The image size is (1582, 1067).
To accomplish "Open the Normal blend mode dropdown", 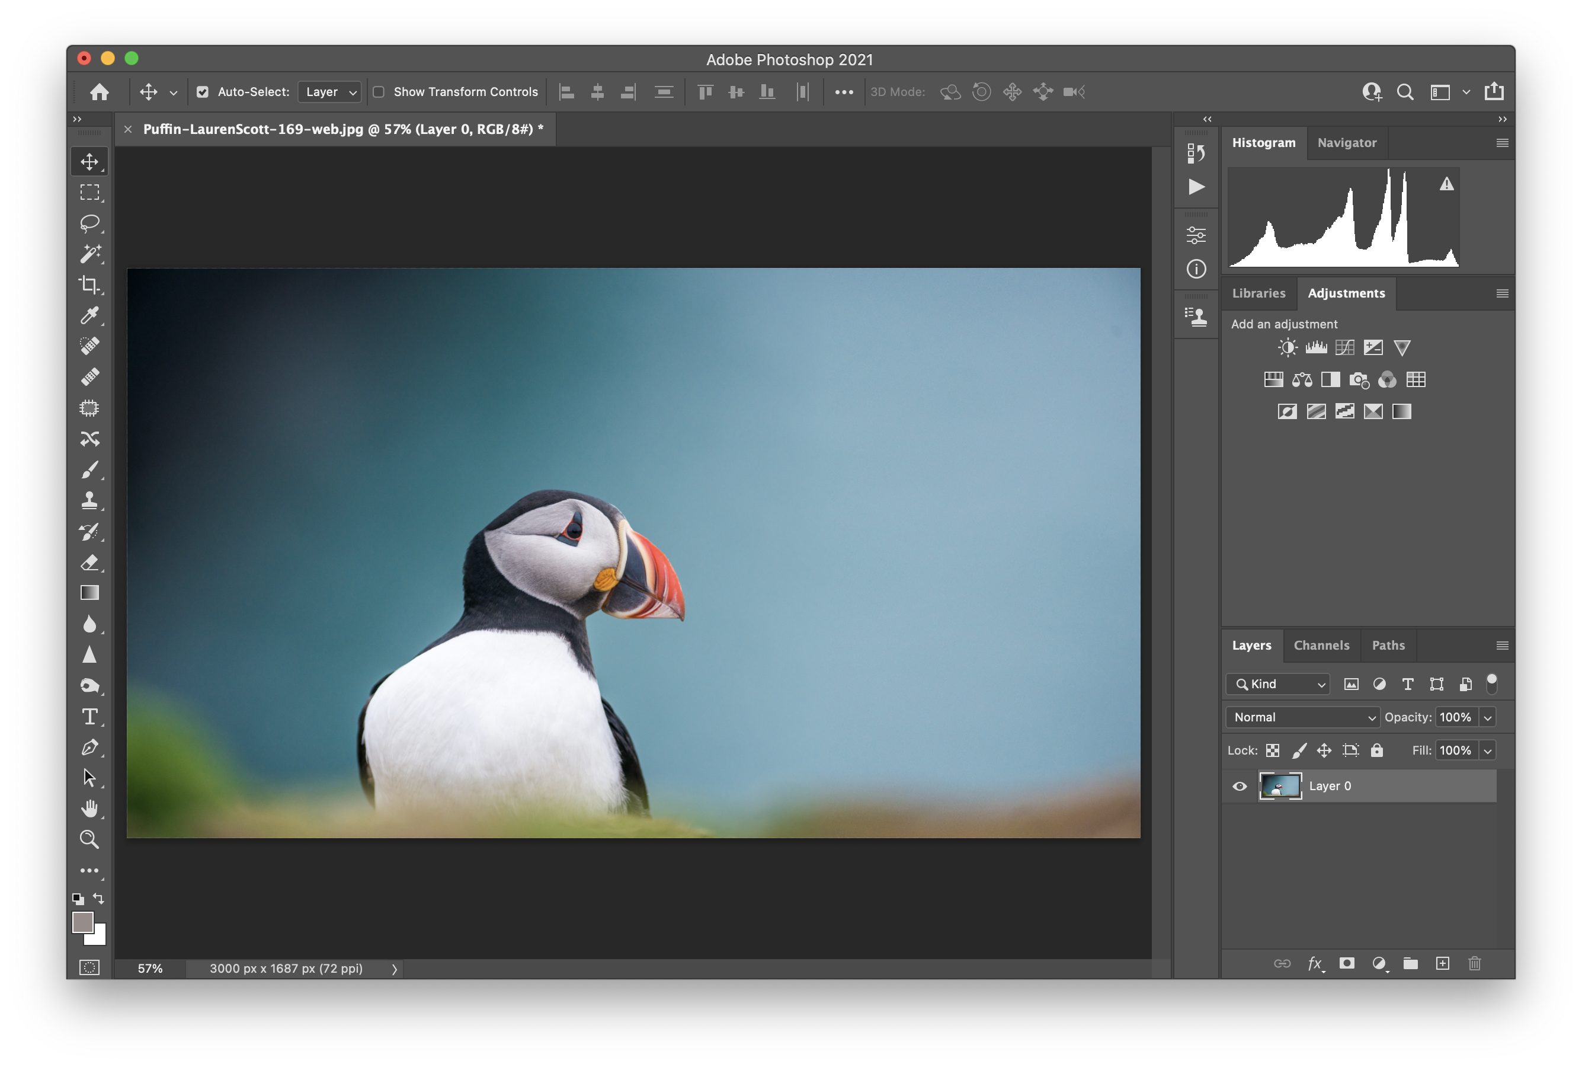I will (x=1302, y=717).
